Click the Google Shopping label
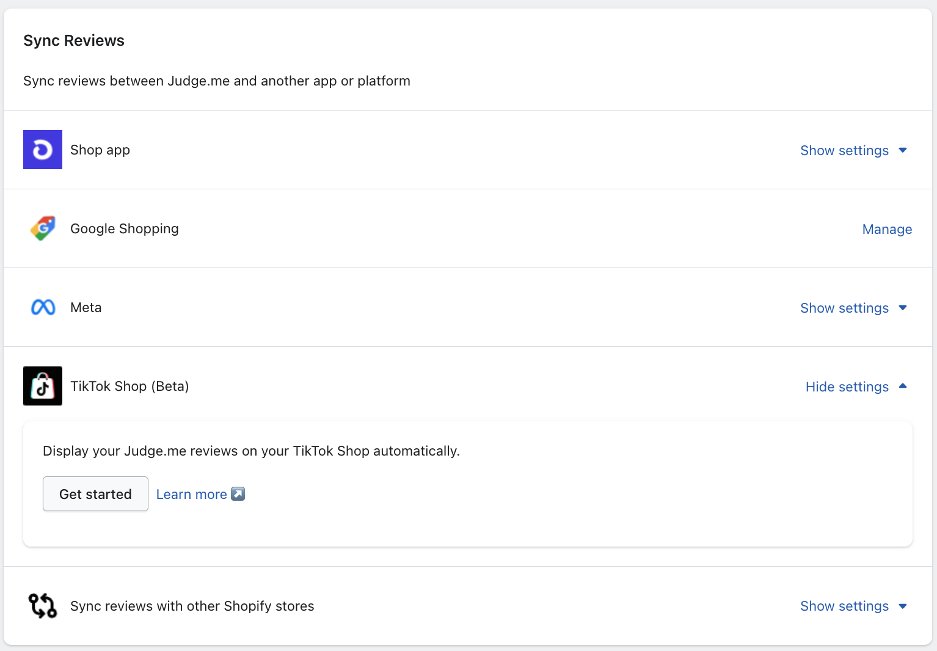The height and width of the screenshot is (651, 937). pos(125,229)
